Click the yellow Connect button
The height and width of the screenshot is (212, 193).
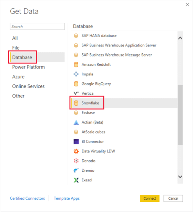[150, 198]
